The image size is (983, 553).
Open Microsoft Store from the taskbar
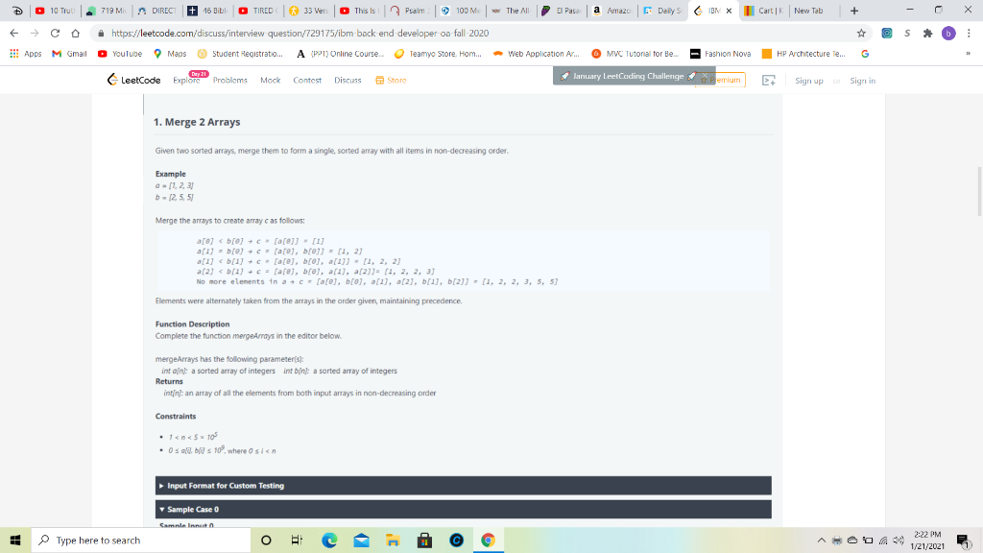[424, 540]
